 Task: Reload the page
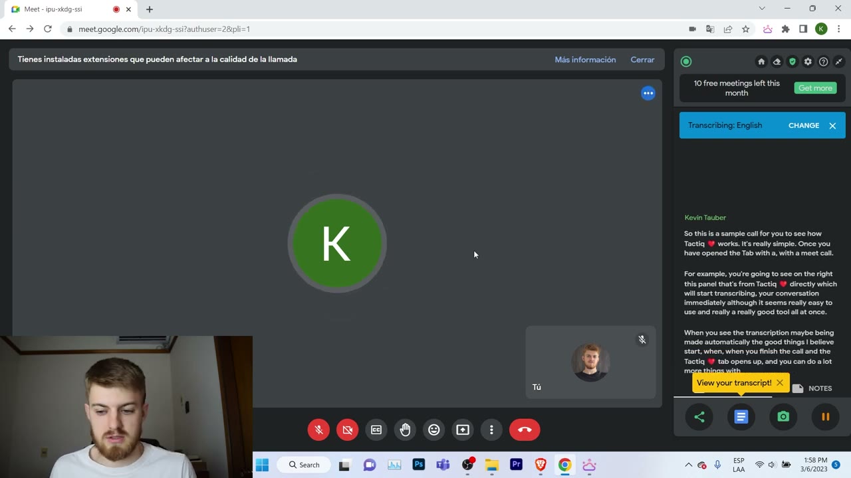[x=47, y=29]
